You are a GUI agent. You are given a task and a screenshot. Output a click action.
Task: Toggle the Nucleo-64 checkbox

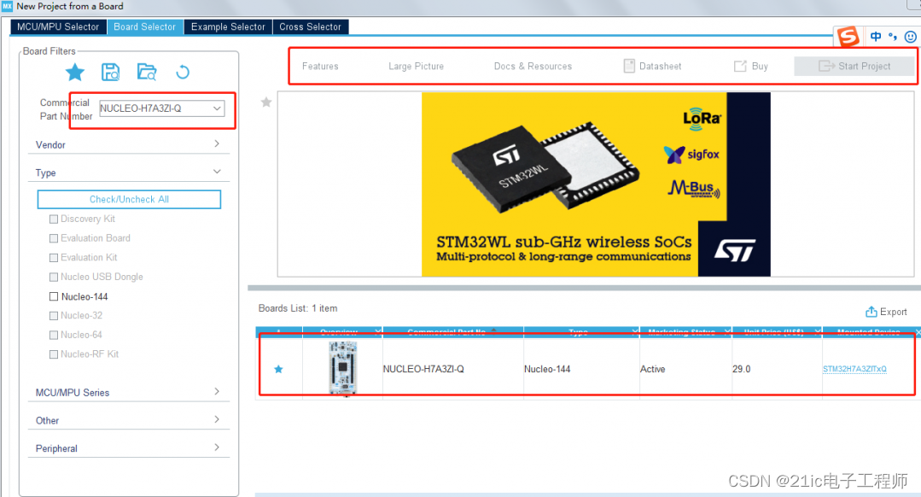[x=54, y=336]
